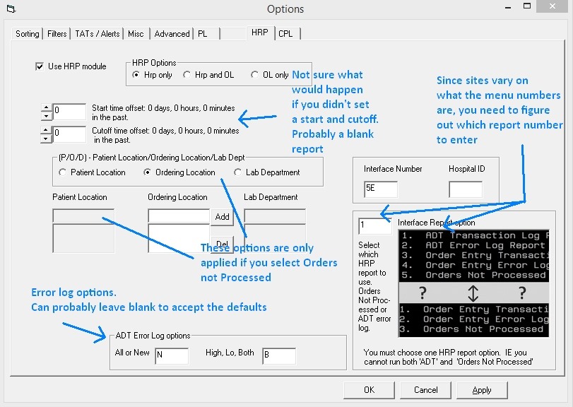Image resolution: width=573 pixels, height=407 pixels.
Task: Switch to the Sorting tab
Action: [28, 34]
